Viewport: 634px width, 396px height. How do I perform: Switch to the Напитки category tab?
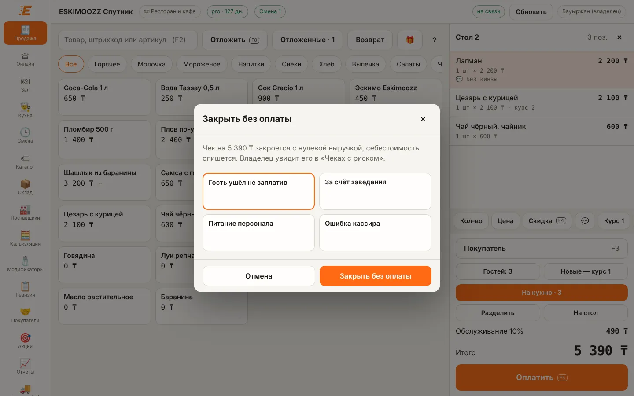point(251,64)
